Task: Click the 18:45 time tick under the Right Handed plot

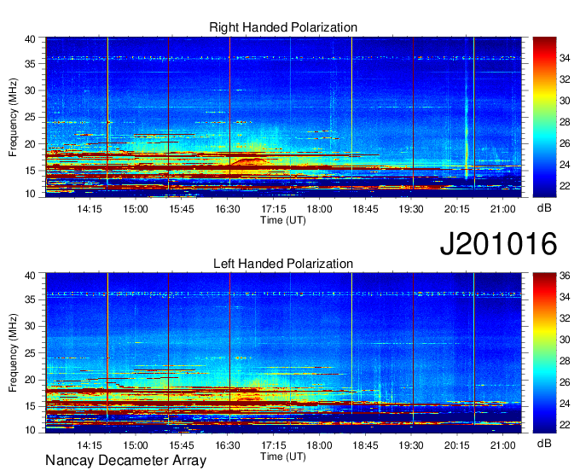Action: coord(365,209)
